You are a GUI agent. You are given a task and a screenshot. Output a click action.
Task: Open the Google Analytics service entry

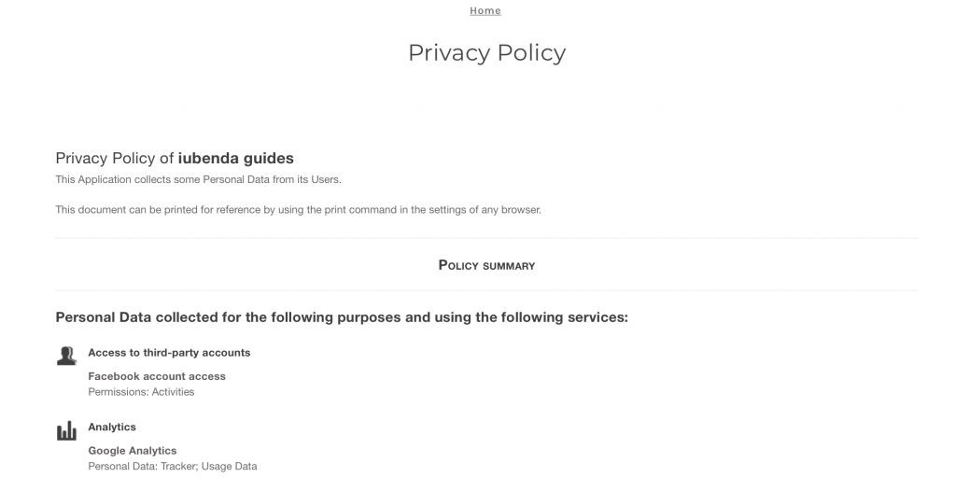tap(133, 451)
